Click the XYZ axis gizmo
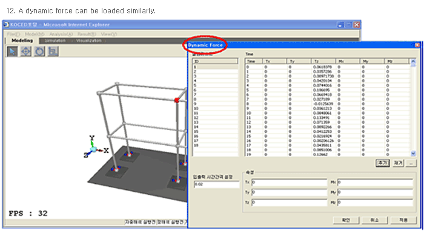This screenshot has width=424, height=231. coord(95,148)
